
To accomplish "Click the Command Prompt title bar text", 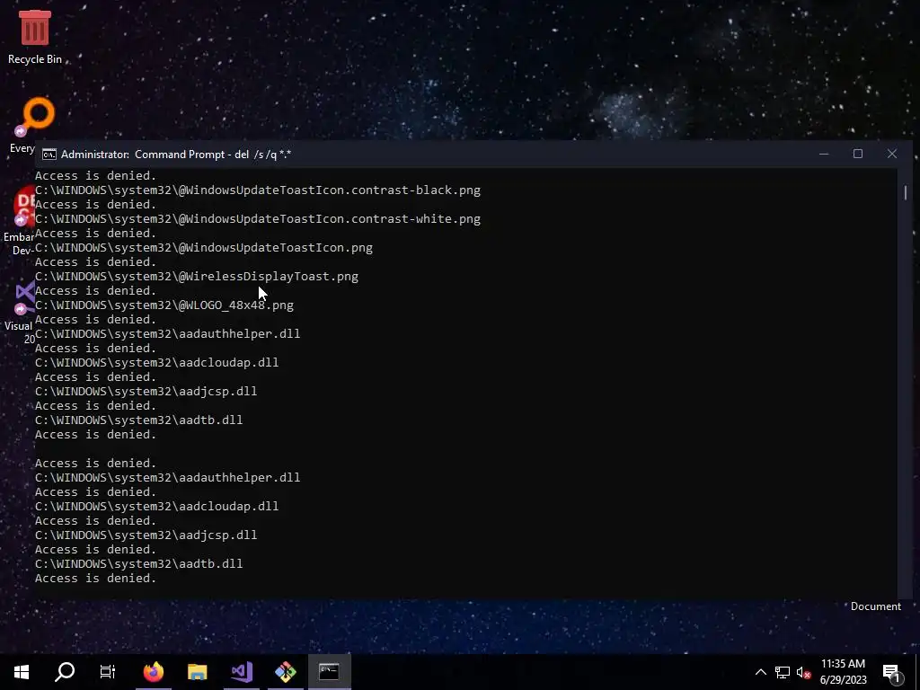I will [x=176, y=155].
